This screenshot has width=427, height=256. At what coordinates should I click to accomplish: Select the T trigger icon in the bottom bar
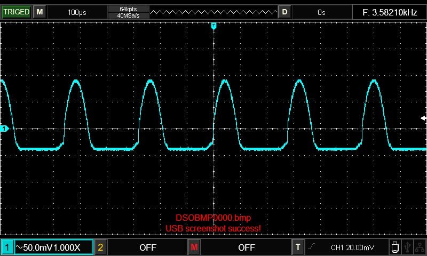pos(298,247)
